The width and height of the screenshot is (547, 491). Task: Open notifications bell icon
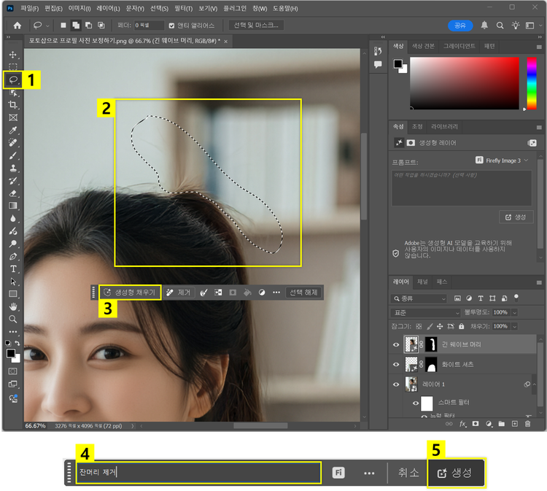[484, 25]
